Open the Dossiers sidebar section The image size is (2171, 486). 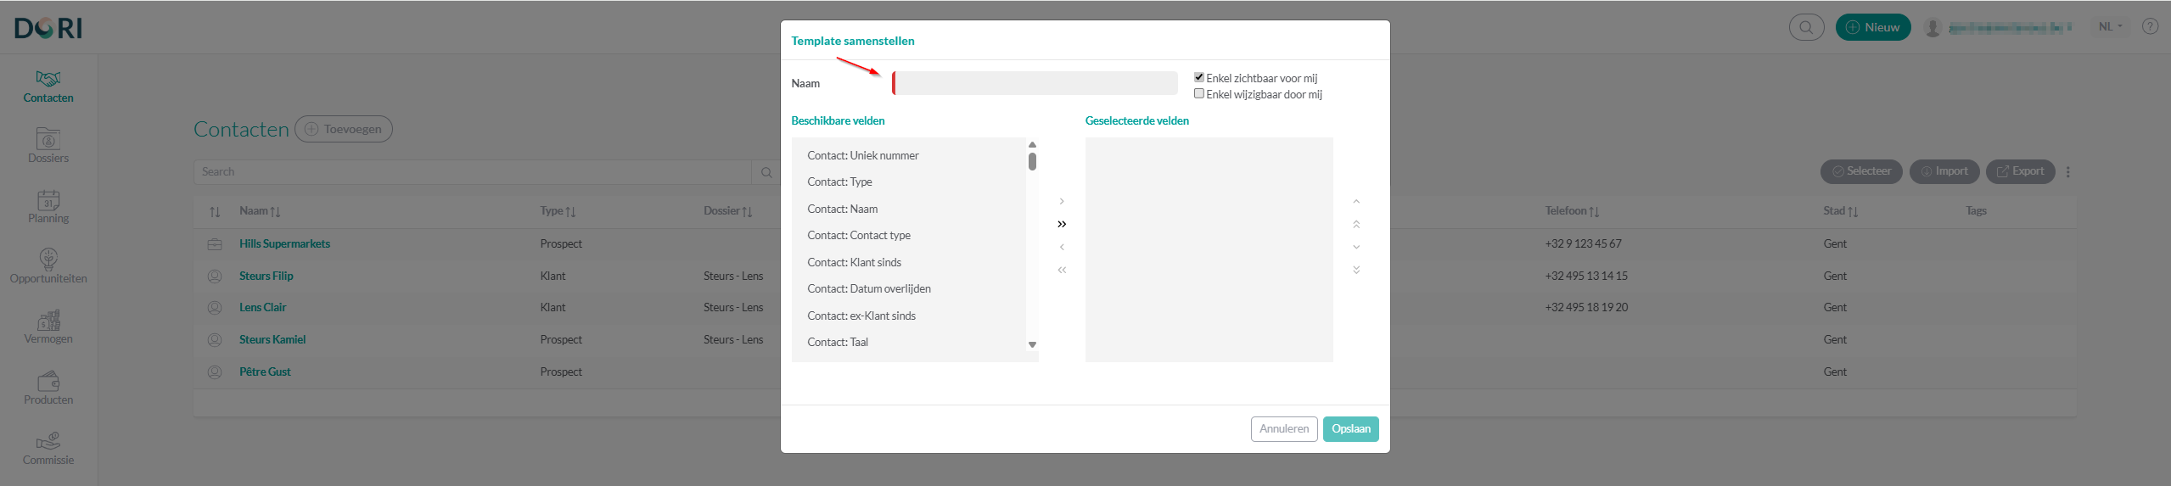[x=48, y=146]
